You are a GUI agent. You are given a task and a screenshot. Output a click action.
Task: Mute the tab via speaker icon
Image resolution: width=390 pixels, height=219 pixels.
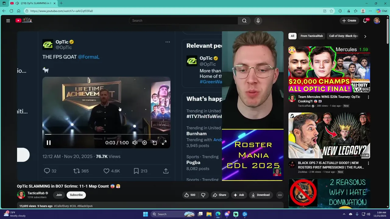pos(17,3)
